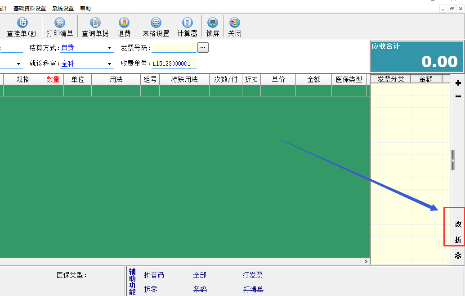Viewport: 465px width, 296px height.
Task: Click the 拼音码 link
Action: click(154, 275)
